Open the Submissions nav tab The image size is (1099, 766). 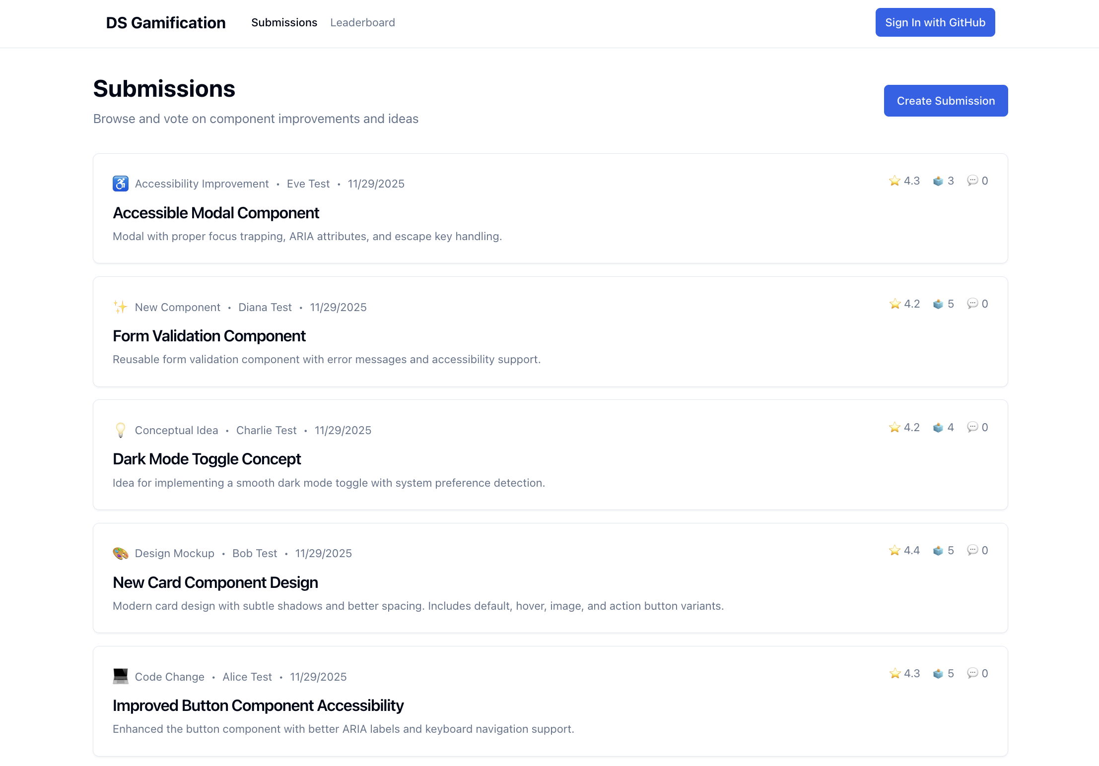(x=284, y=22)
